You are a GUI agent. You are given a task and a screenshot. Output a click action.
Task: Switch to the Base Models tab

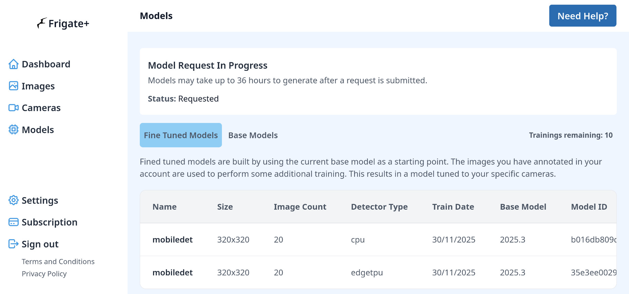(x=253, y=135)
